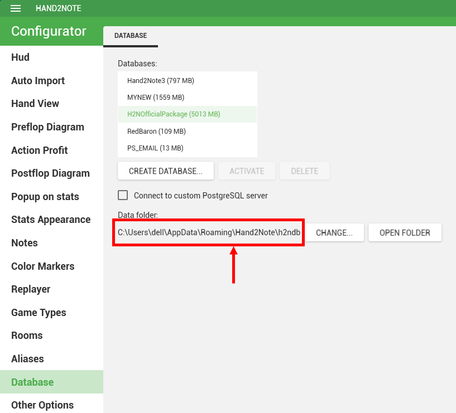Go to Replayer settings
Image resolution: width=456 pixels, height=413 pixels.
tap(51, 289)
